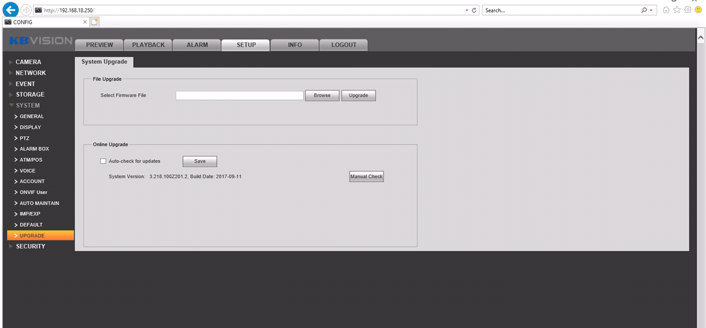The height and width of the screenshot is (328, 706).
Task: Refresh the page with reload icon
Action: [x=475, y=11]
